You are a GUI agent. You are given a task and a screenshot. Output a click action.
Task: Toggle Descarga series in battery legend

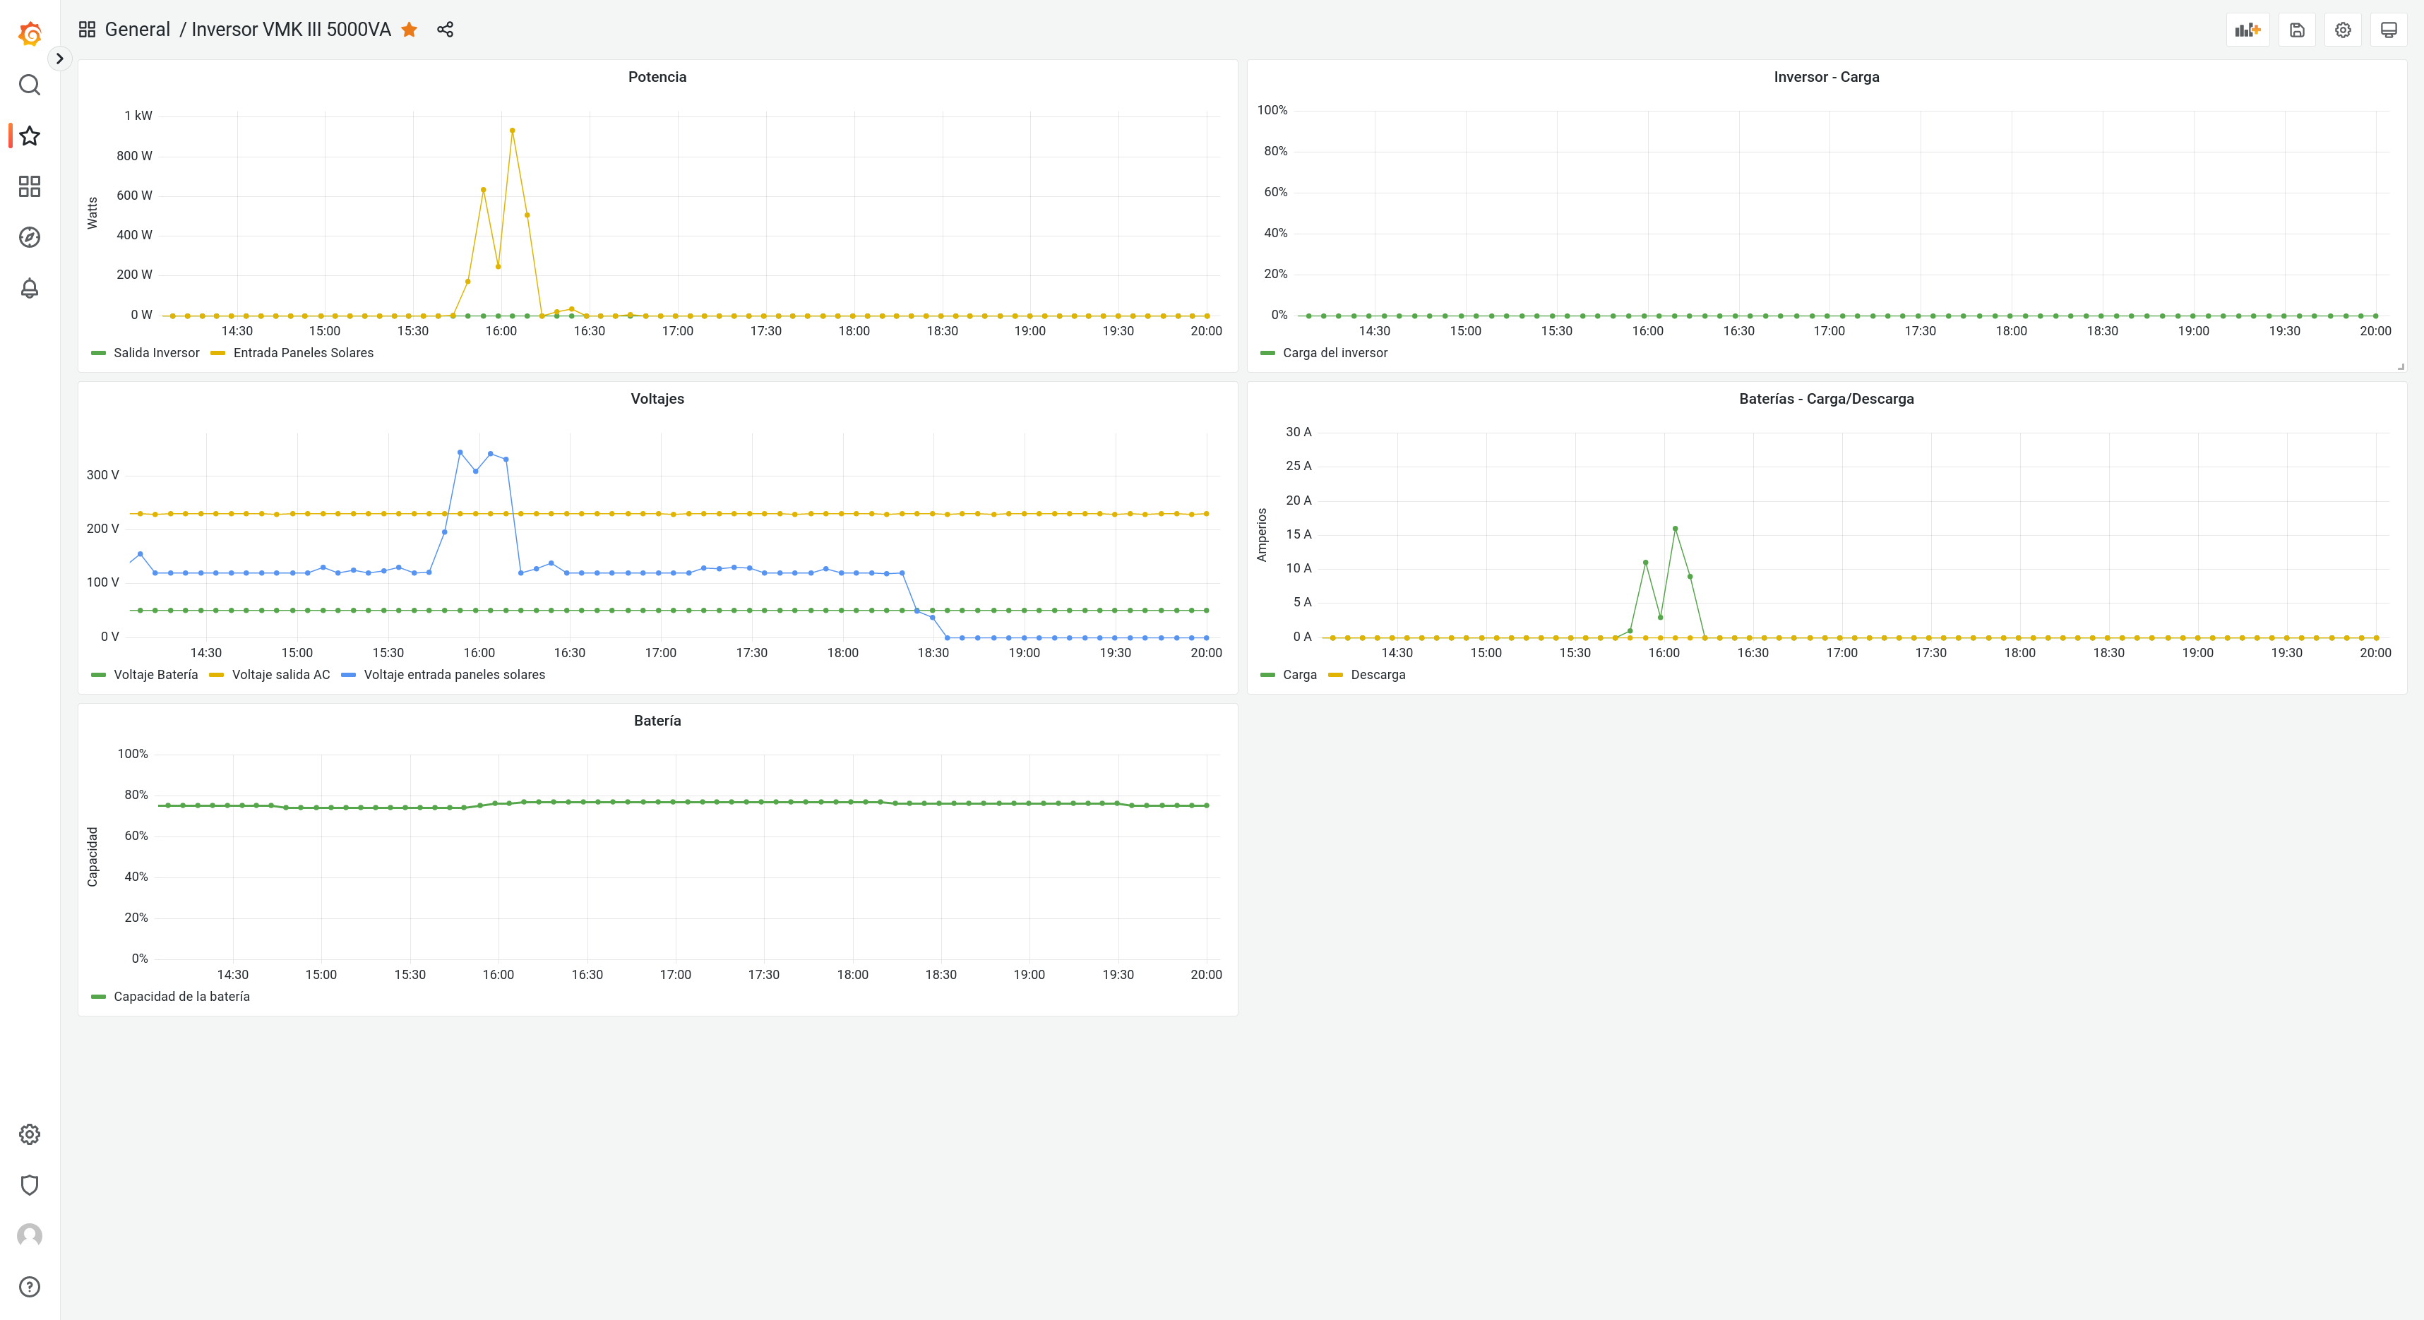[1378, 675]
